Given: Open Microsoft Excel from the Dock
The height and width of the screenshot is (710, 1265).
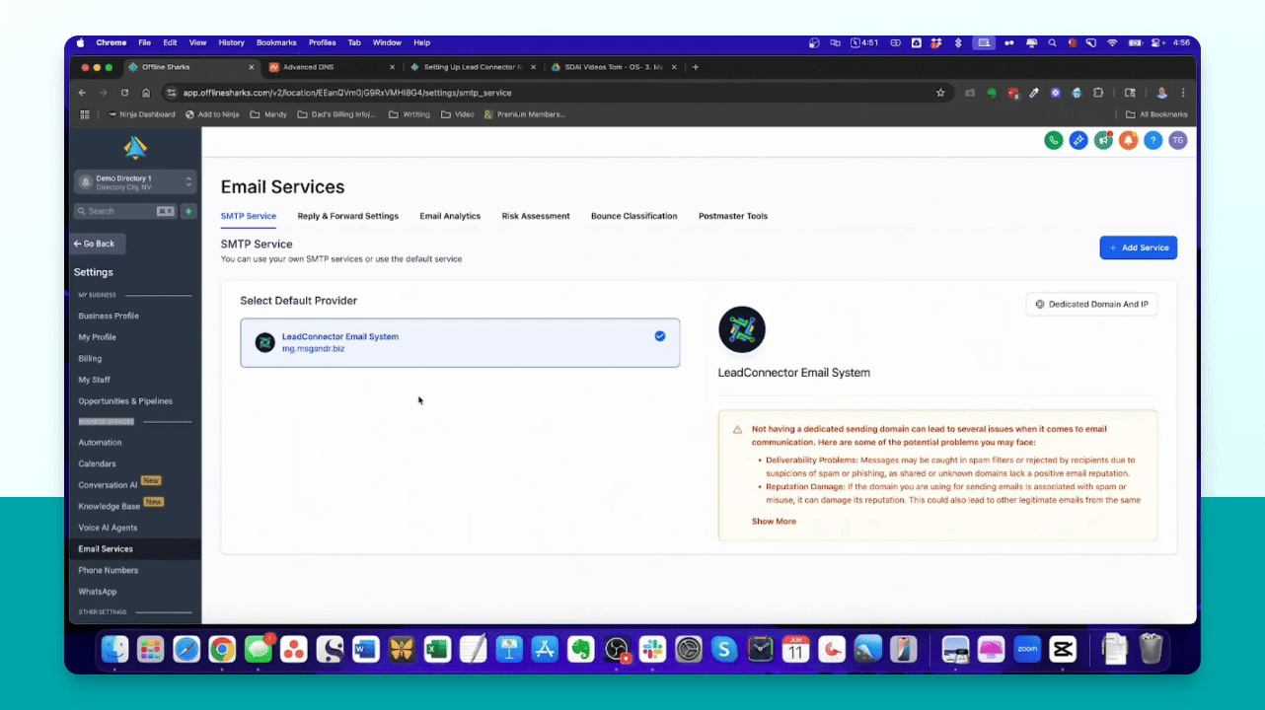Looking at the screenshot, I should tap(437, 649).
